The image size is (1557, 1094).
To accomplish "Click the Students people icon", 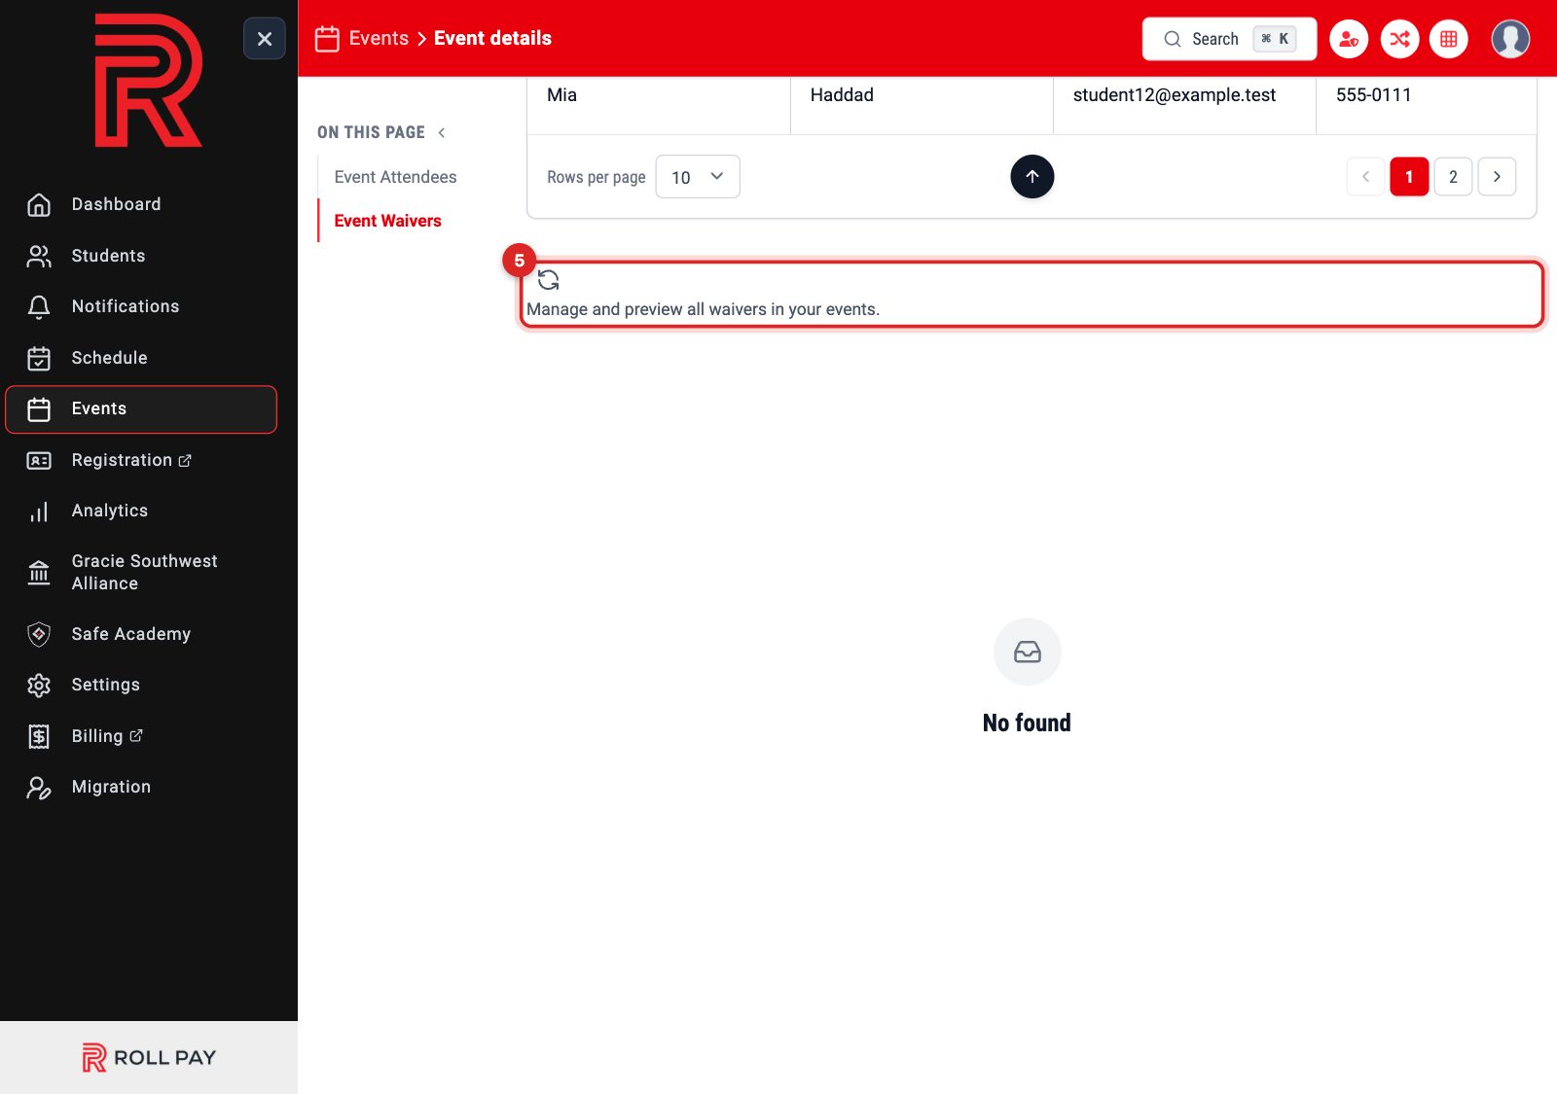I will click(x=39, y=256).
